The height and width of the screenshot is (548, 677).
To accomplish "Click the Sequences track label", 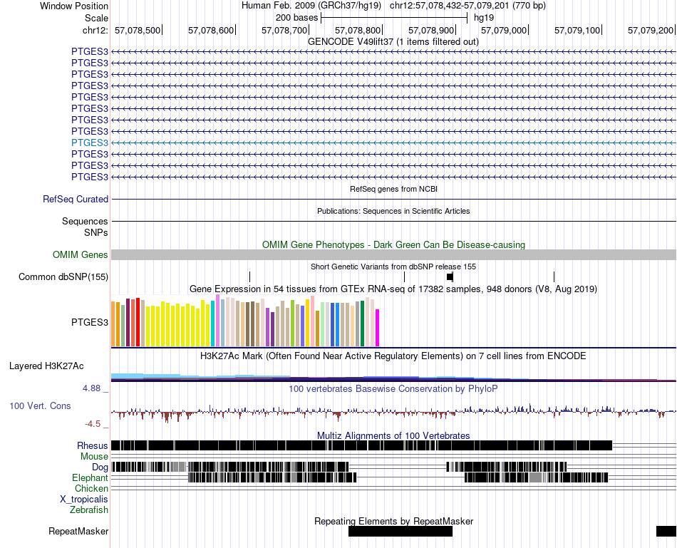I will [x=85, y=222].
